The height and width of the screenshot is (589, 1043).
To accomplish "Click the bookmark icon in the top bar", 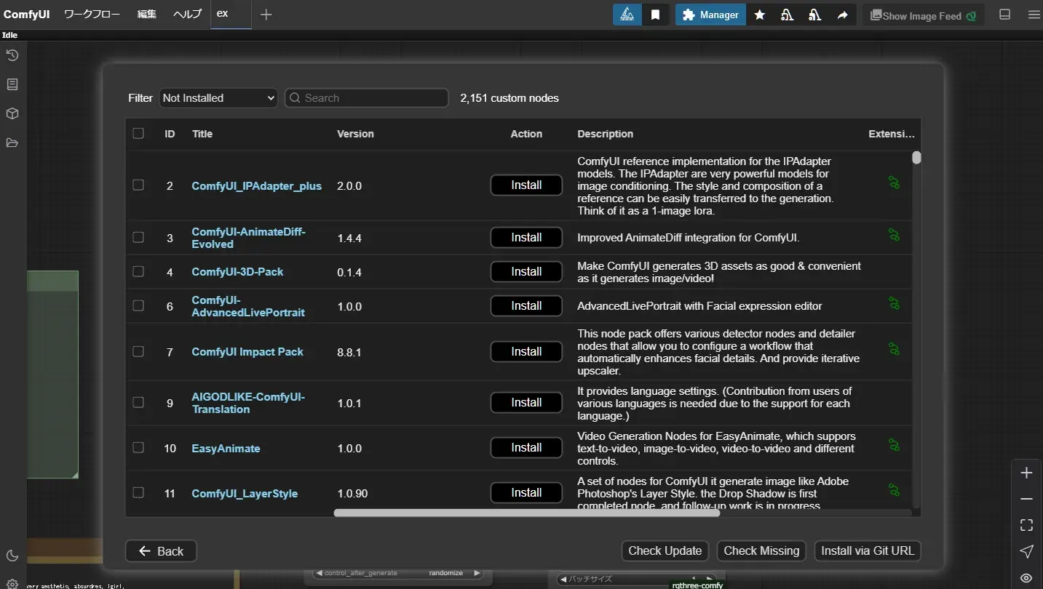I will point(655,15).
